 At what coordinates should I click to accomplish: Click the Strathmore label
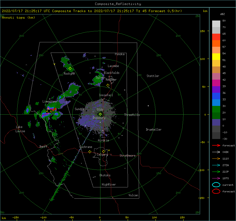click(x=127, y=156)
